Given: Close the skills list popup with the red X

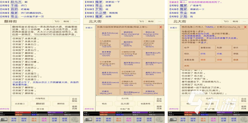Looking at the screenshot, I should pos(161,27).
